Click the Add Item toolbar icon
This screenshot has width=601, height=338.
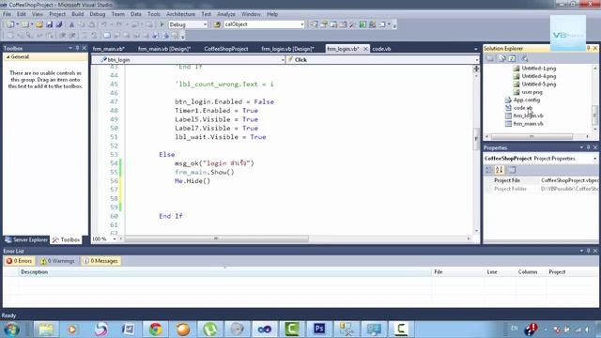point(25,24)
